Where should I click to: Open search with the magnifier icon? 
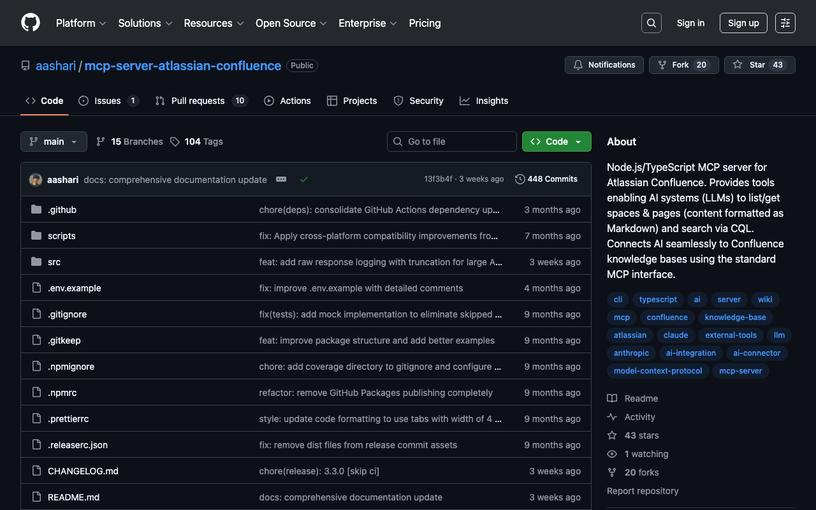point(651,23)
